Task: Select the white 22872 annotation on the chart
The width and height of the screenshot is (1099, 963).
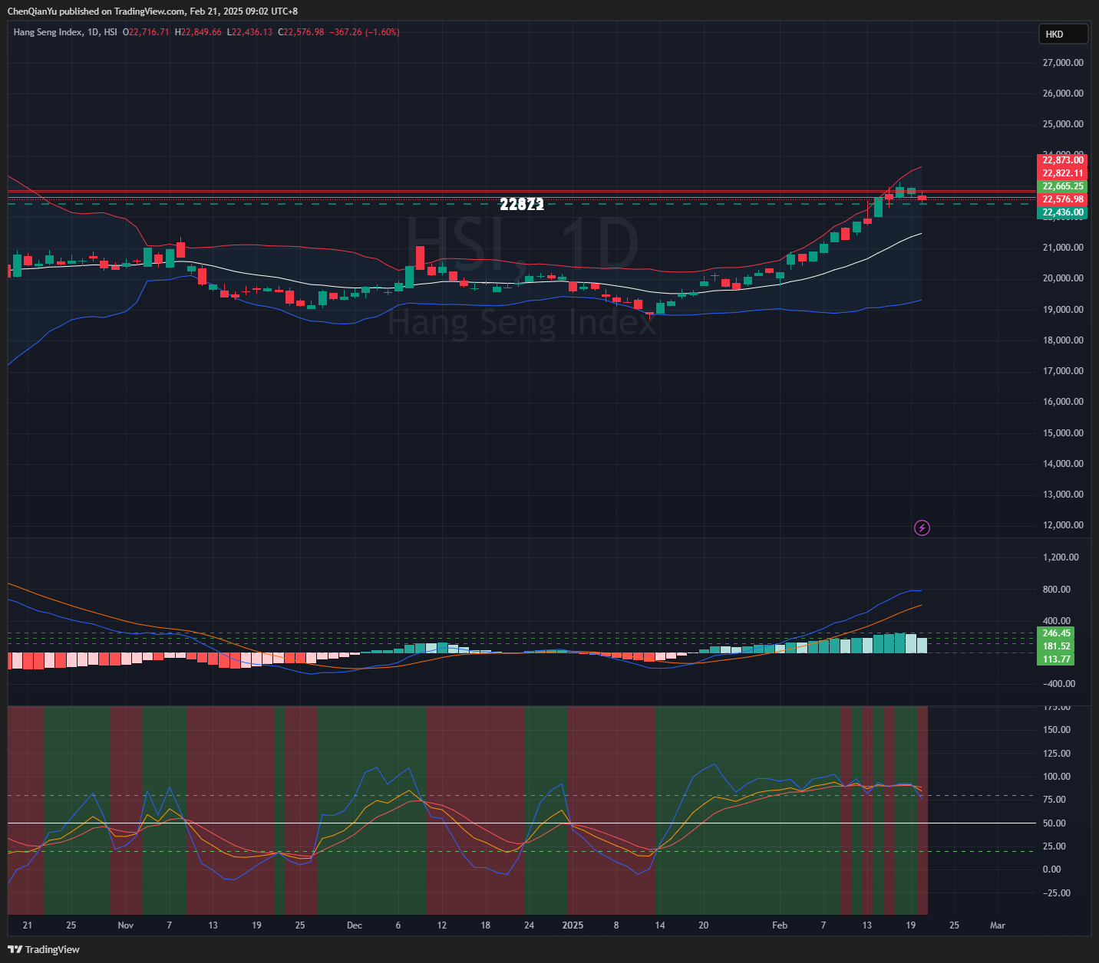Action: tap(522, 204)
